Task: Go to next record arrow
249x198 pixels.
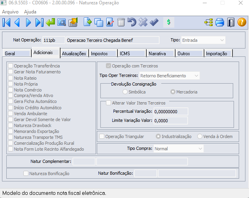Action: 28,22
